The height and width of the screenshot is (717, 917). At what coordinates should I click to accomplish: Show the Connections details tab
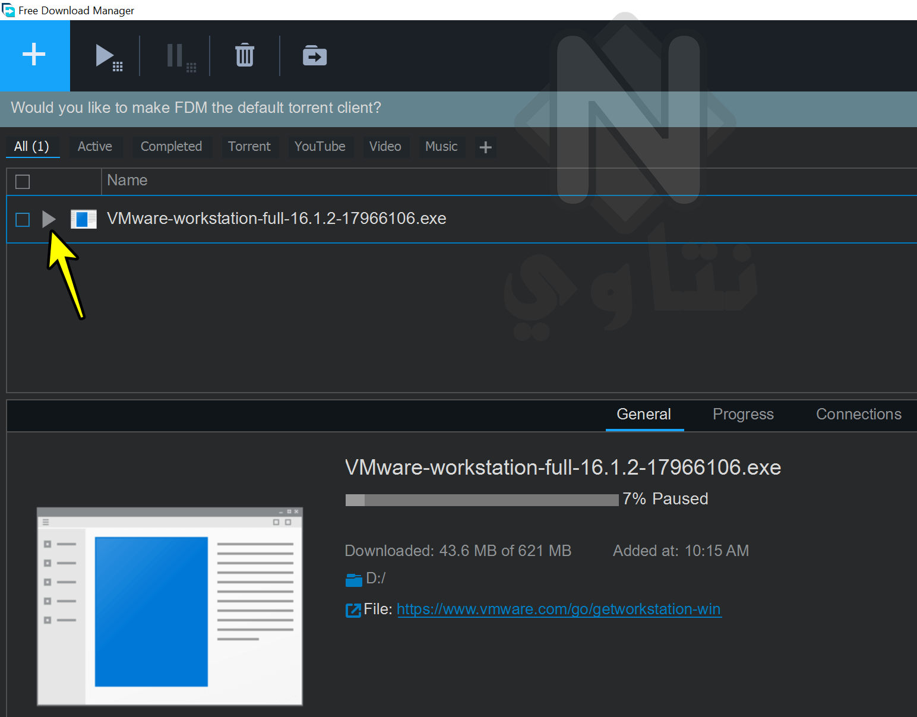tap(859, 414)
